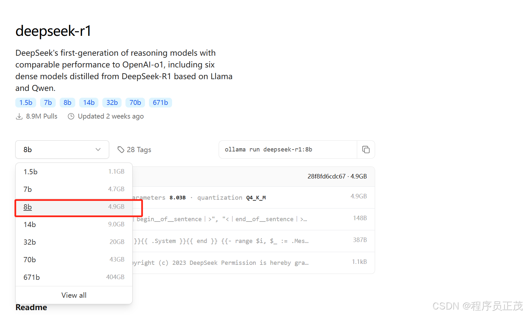Viewport: 524px width, 315px height.
Task: Select the 7b 4.7GB dropdown option
Action: (74, 189)
